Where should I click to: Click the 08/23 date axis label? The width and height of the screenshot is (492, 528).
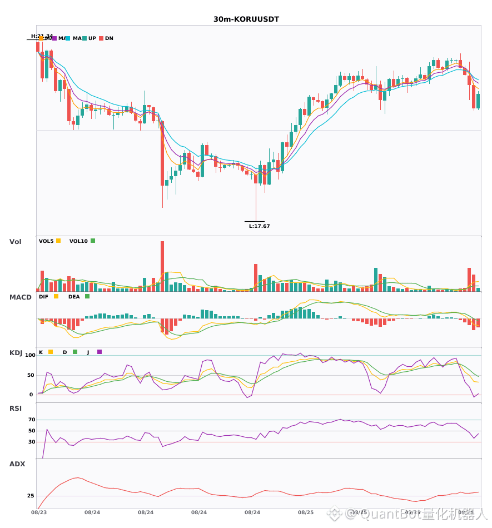pyautogui.click(x=39, y=512)
